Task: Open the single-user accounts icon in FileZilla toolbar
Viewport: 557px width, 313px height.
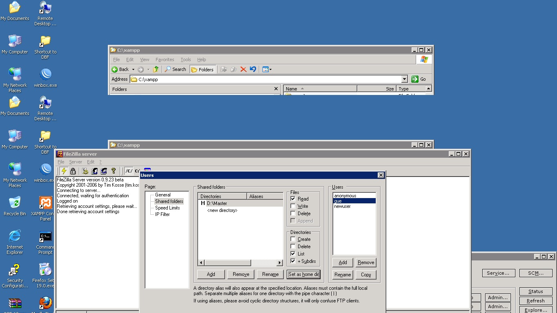Action: tap(94, 171)
